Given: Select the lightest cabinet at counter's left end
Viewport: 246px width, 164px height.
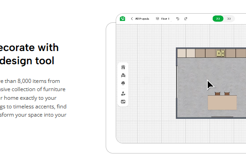Looking at the screenshot, I should point(181,53).
